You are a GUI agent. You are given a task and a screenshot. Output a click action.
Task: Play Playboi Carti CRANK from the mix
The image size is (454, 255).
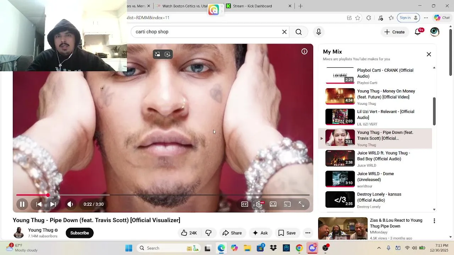[x=375, y=76]
